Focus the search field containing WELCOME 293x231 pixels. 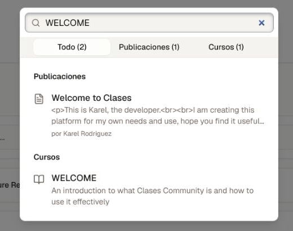(x=149, y=23)
